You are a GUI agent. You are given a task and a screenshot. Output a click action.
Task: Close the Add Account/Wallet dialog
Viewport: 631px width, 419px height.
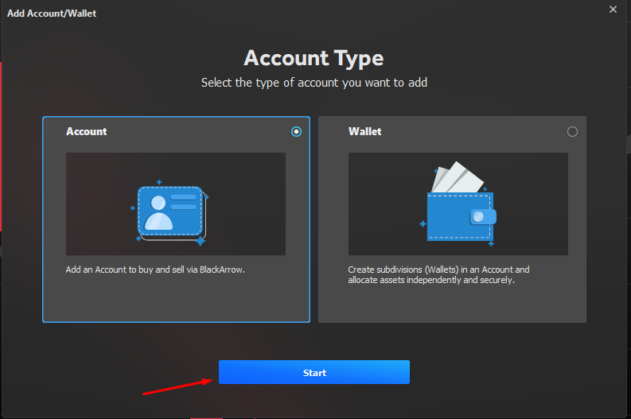pos(613,10)
